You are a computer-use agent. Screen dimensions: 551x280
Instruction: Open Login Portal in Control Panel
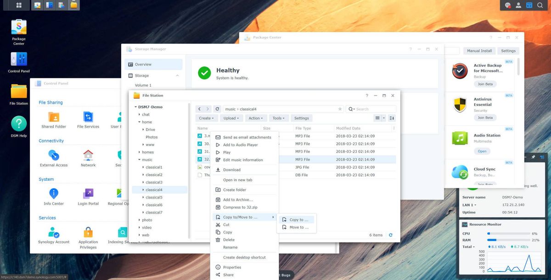pyautogui.click(x=88, y=197)
